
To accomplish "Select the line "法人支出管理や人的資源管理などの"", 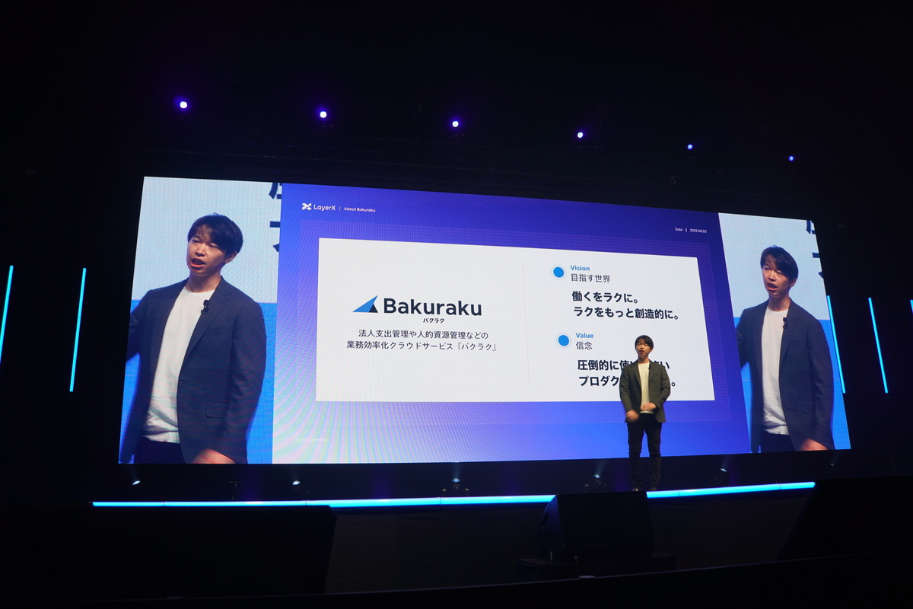I will click(x=423, y=333).
